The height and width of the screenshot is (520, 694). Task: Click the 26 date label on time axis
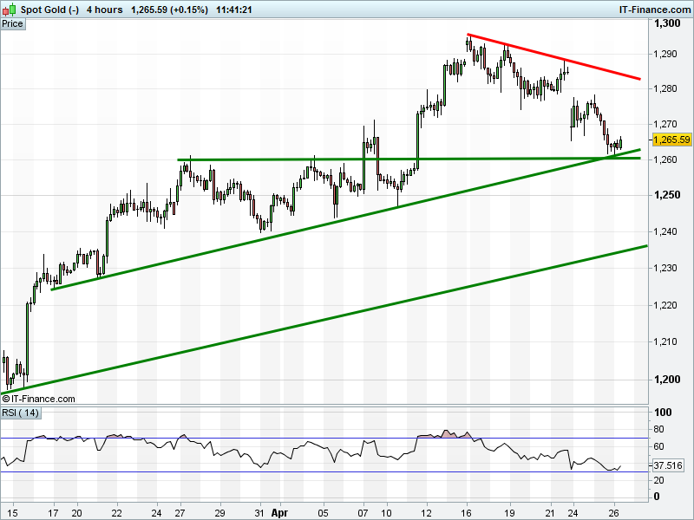[x=614, y=513]
